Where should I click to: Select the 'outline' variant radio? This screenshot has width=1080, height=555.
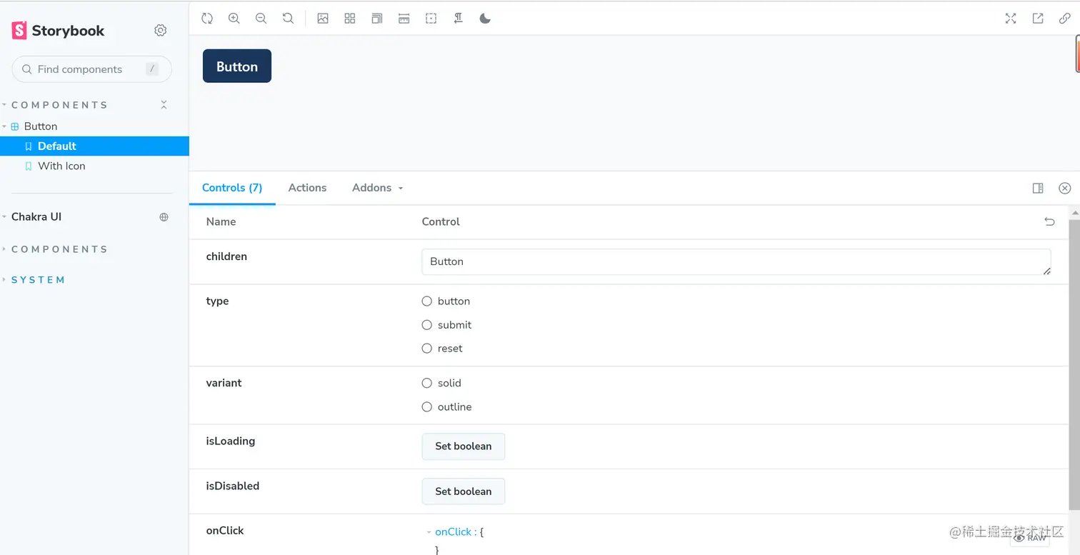pos(427,407)
